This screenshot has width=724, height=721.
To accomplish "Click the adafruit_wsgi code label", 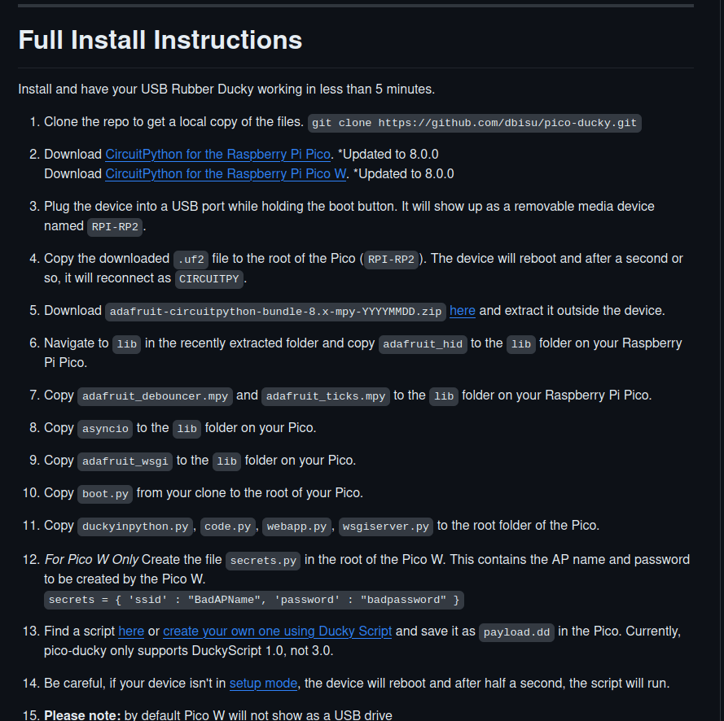I will tap(125, 461).
